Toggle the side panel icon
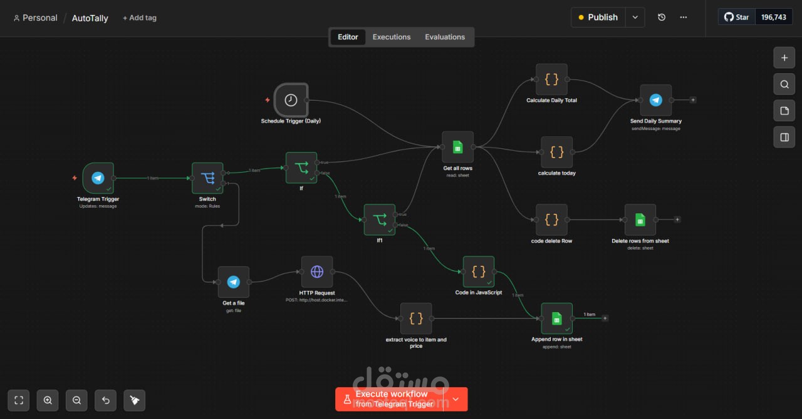Viewport: 802px width, 419px height. point(784,137)
